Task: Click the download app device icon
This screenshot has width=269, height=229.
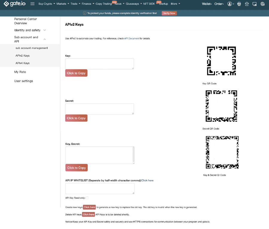Action: click(255, 4)
